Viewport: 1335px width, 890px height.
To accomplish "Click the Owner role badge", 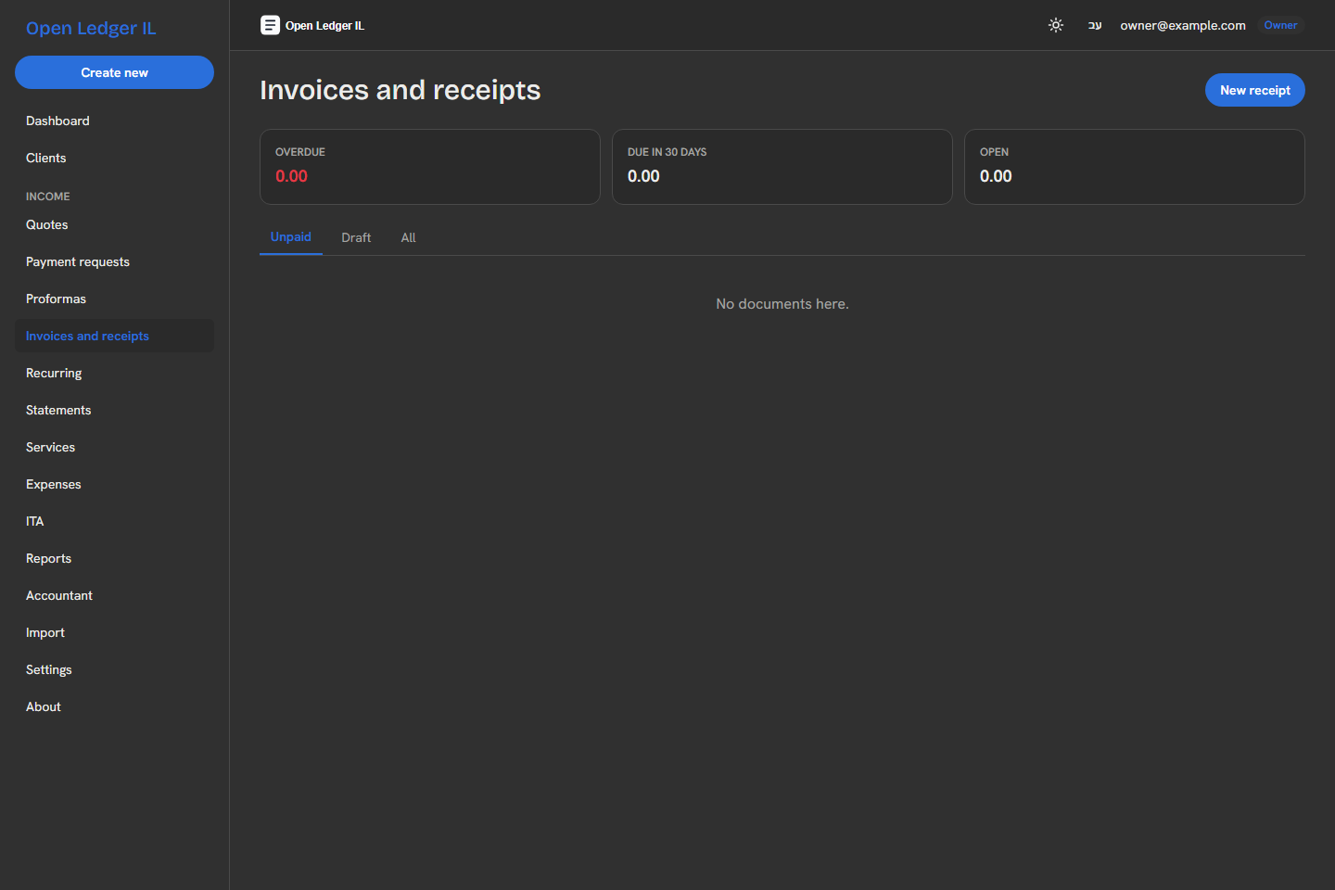I will (x=1280, y=25).
